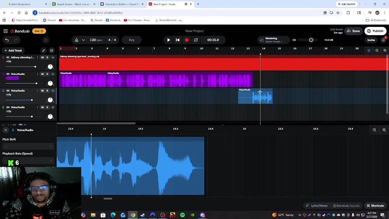This screenshot has height=219, width=389.
Task: Open track 01 three-dot menu
Action: pyautogui.click(x=37, y=57)
